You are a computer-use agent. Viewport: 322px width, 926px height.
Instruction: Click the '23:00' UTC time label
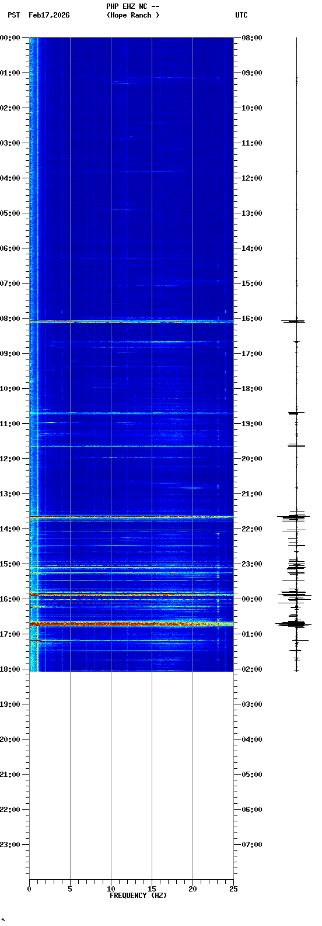[252, 564]
